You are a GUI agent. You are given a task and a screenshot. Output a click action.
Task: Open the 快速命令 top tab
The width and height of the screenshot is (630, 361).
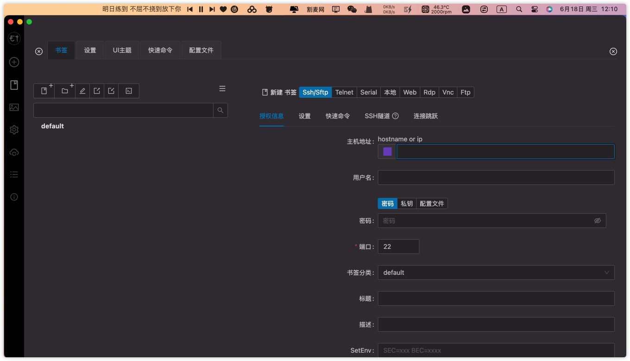click(160, 50)
